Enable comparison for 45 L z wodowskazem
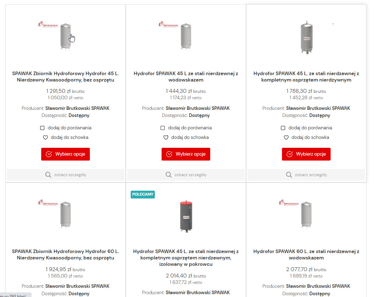The image size is (375, 297). [x=163, y=128]
